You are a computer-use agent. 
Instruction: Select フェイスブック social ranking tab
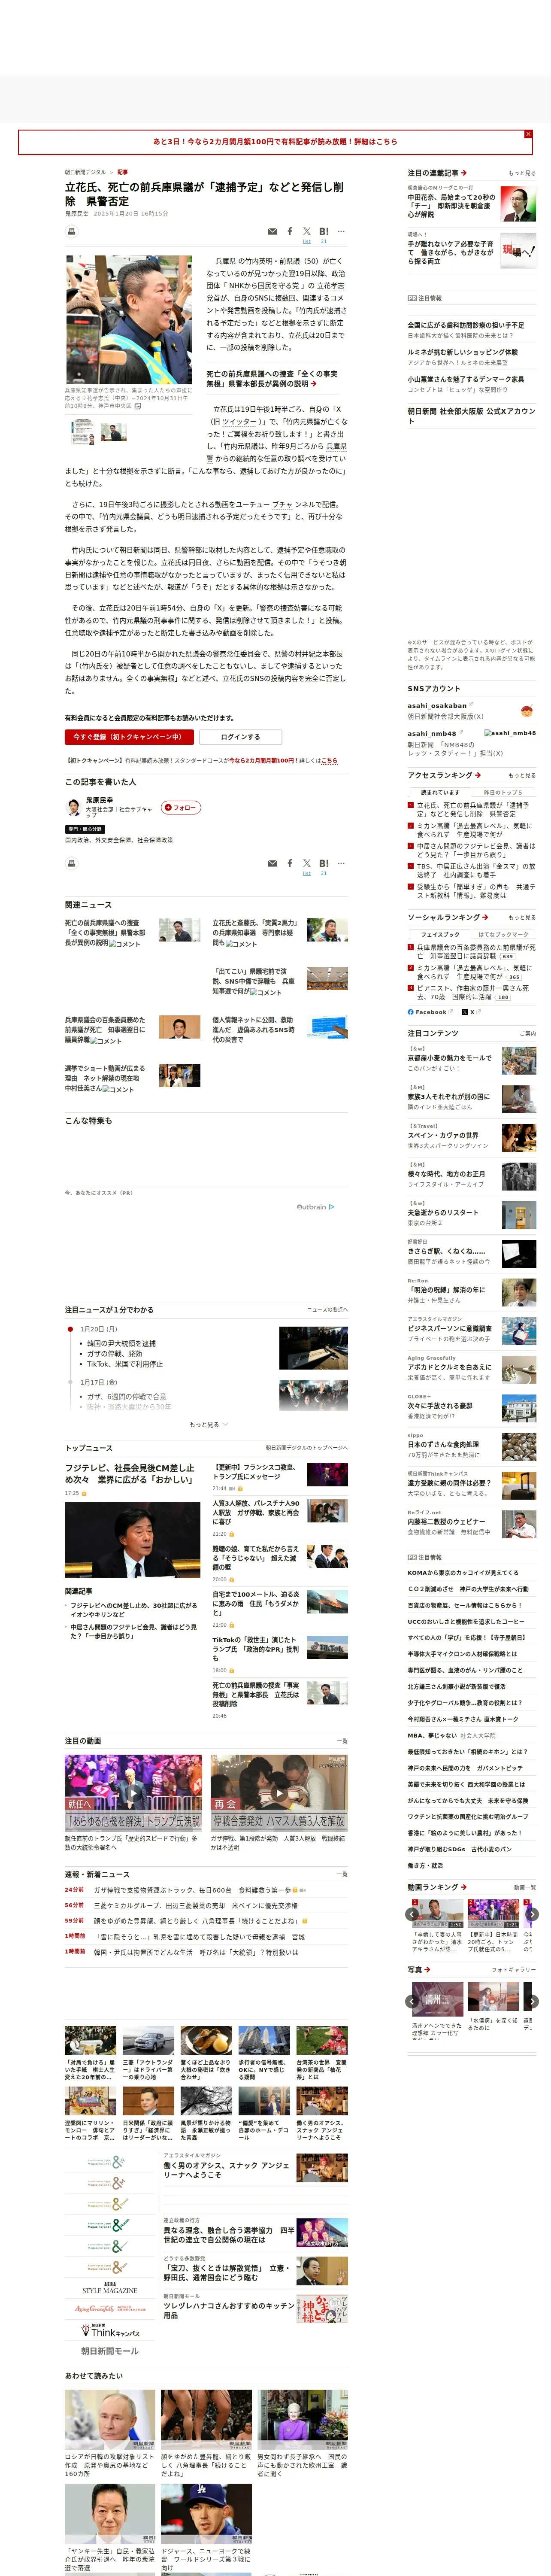pos(440,934)
